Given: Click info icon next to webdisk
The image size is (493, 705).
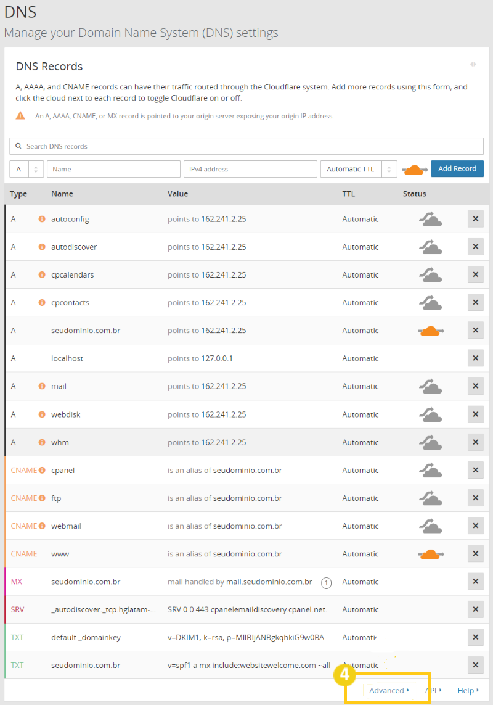Looking at the screenshot, I should pyautogui.click(x=42, y=414).
